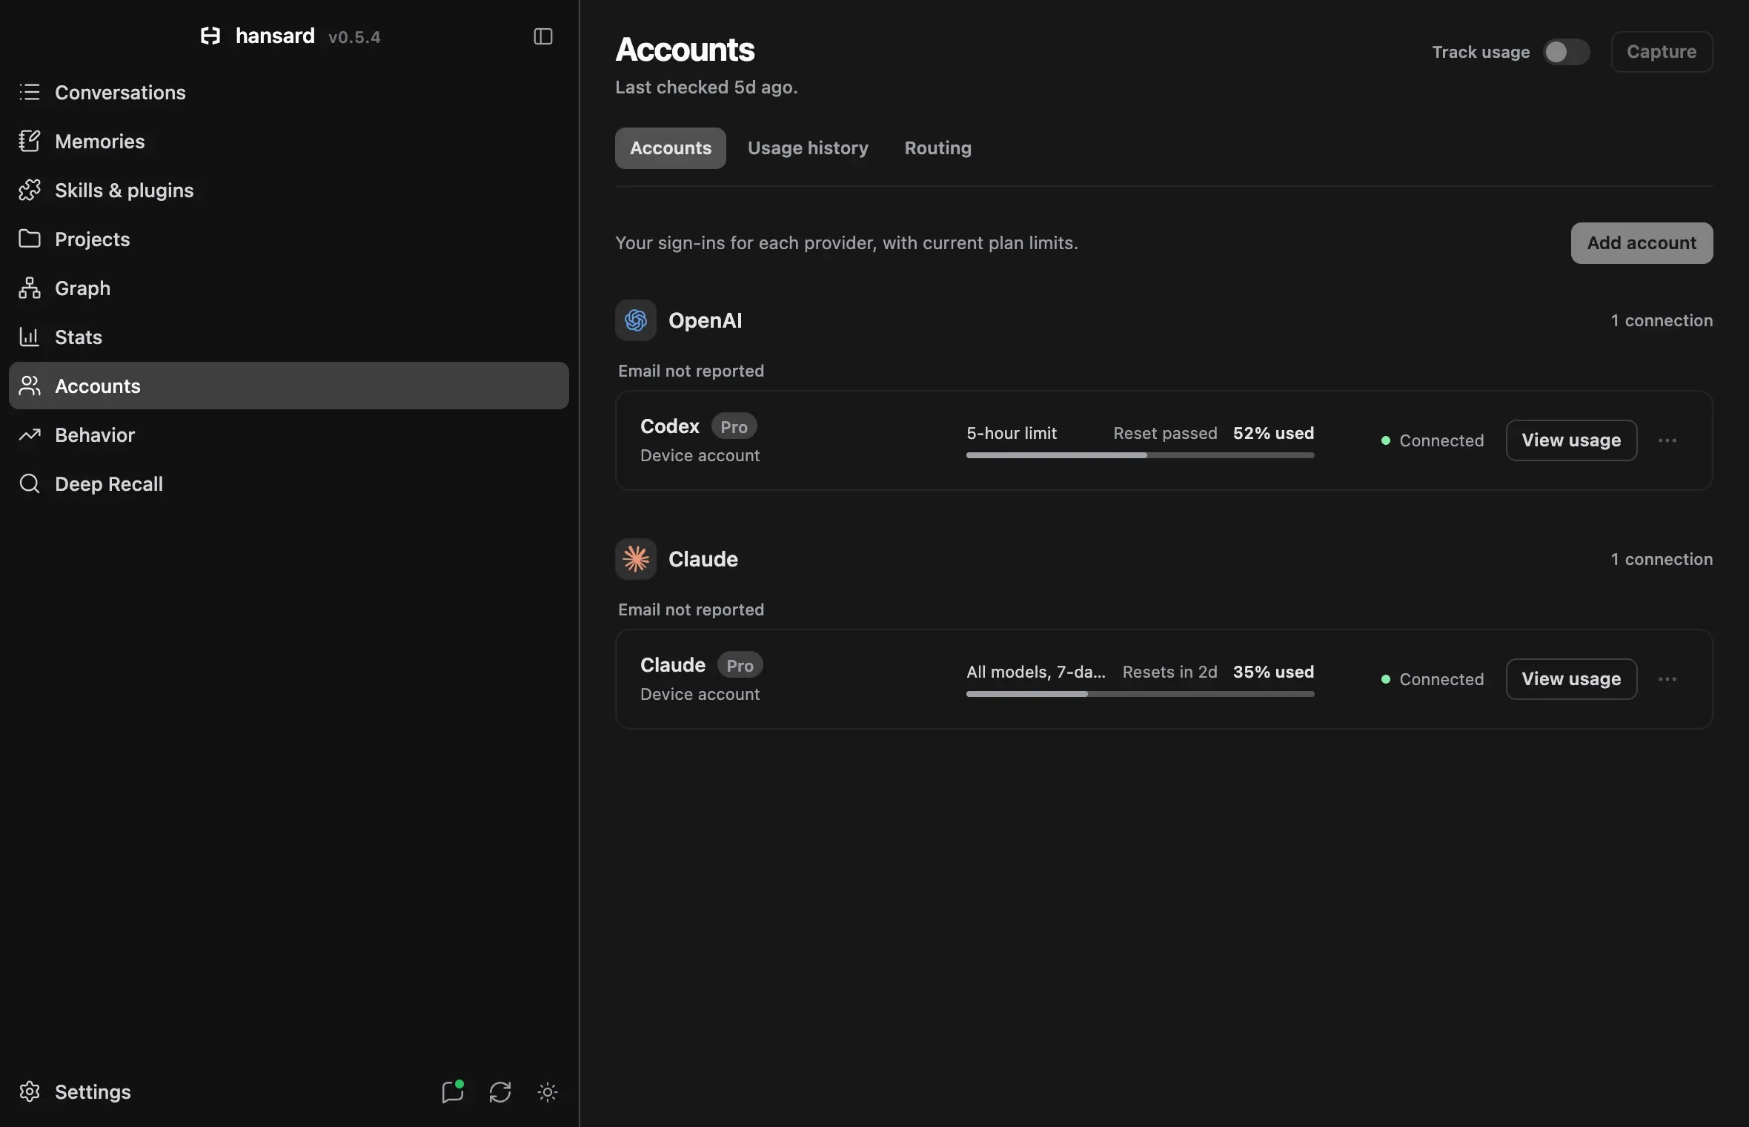This screenshot has width=1749, height=1127.
Task: Click the hansard logo icon
Action: (210, 36)
